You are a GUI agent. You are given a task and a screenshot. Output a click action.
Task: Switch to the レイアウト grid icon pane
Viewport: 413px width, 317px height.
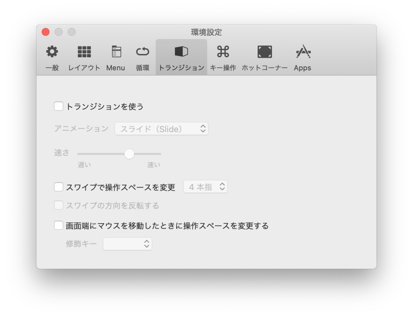[x=84, y=52]
